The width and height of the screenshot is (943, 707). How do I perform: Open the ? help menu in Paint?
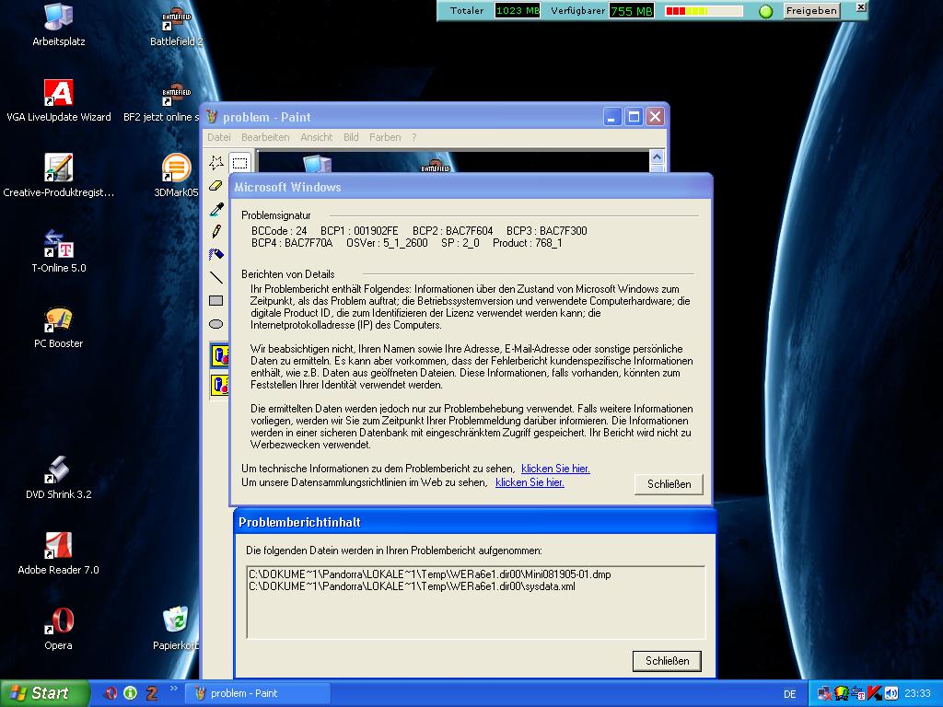pos(414,137)
